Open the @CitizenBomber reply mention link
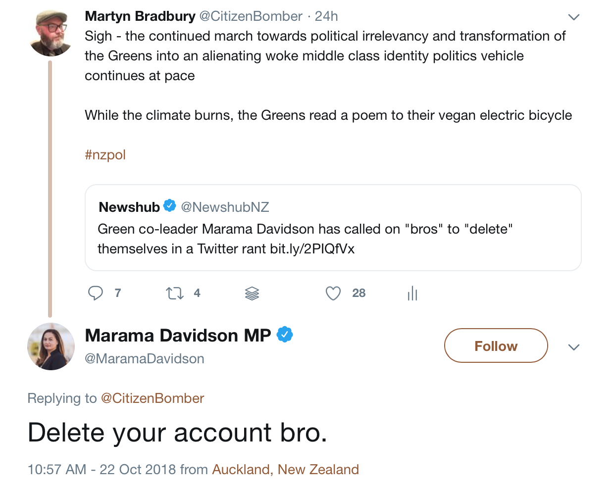 pyautogui.click(x=153, y=398)
